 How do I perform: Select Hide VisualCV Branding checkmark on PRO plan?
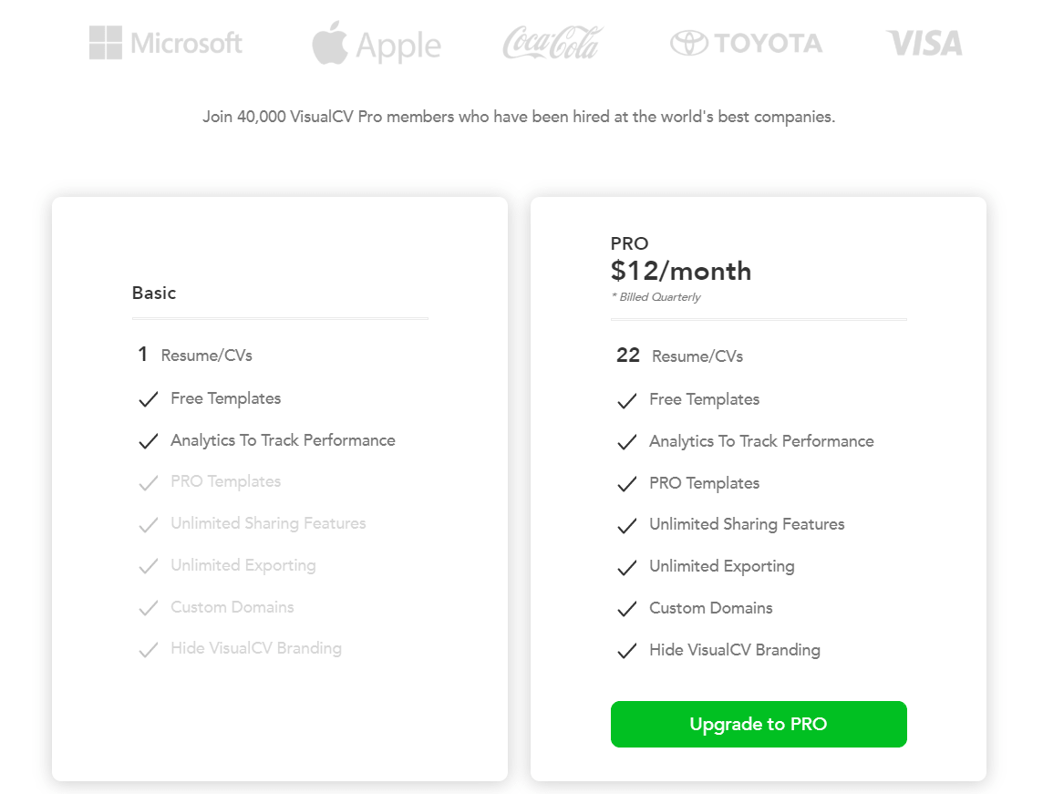[626, 651]
